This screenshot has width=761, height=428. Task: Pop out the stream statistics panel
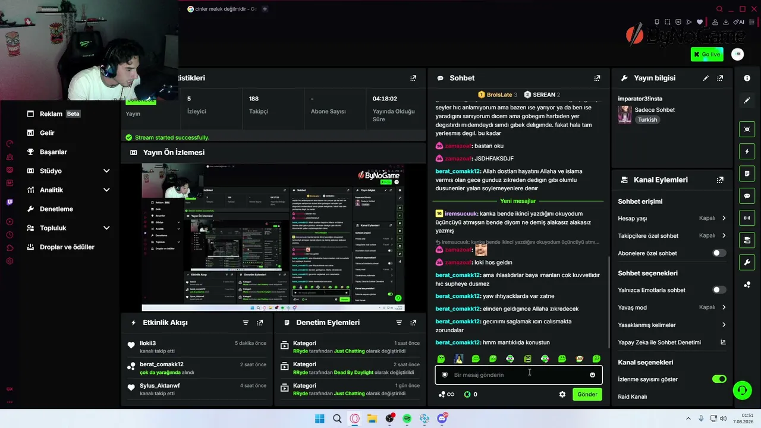413,78
